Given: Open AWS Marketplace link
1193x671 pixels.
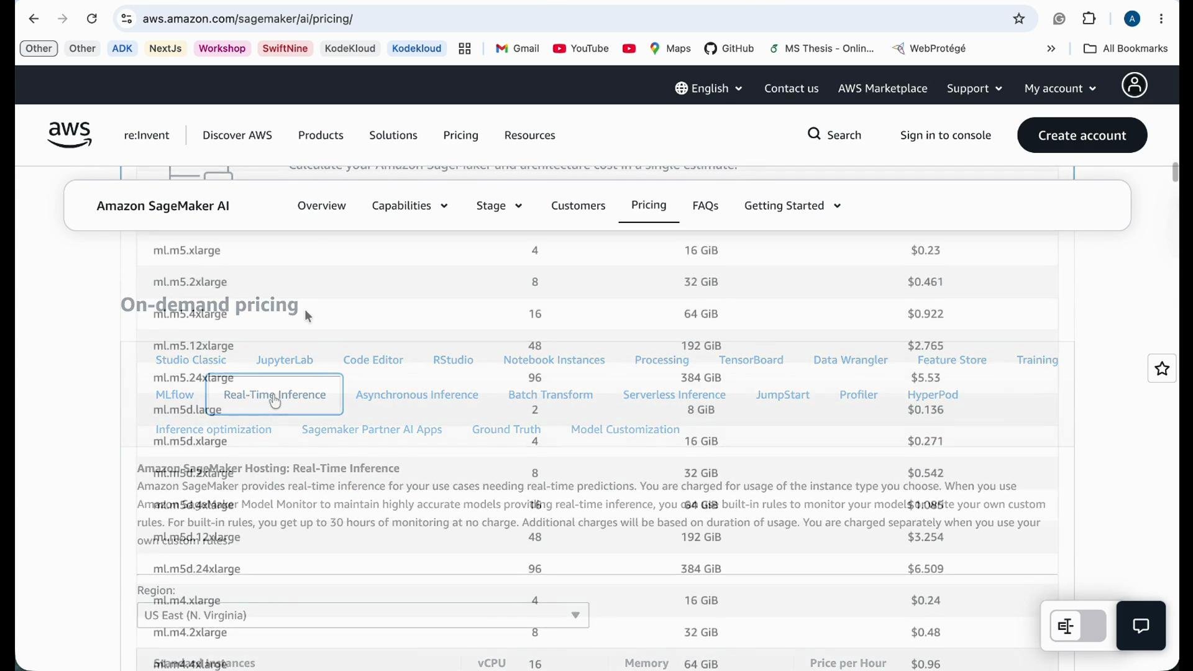Looking at the screenshot, I should (x=883, y=89).
